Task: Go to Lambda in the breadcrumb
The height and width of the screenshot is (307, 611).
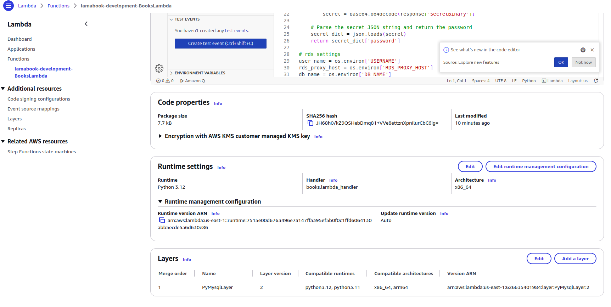Action: pos(27,6)
